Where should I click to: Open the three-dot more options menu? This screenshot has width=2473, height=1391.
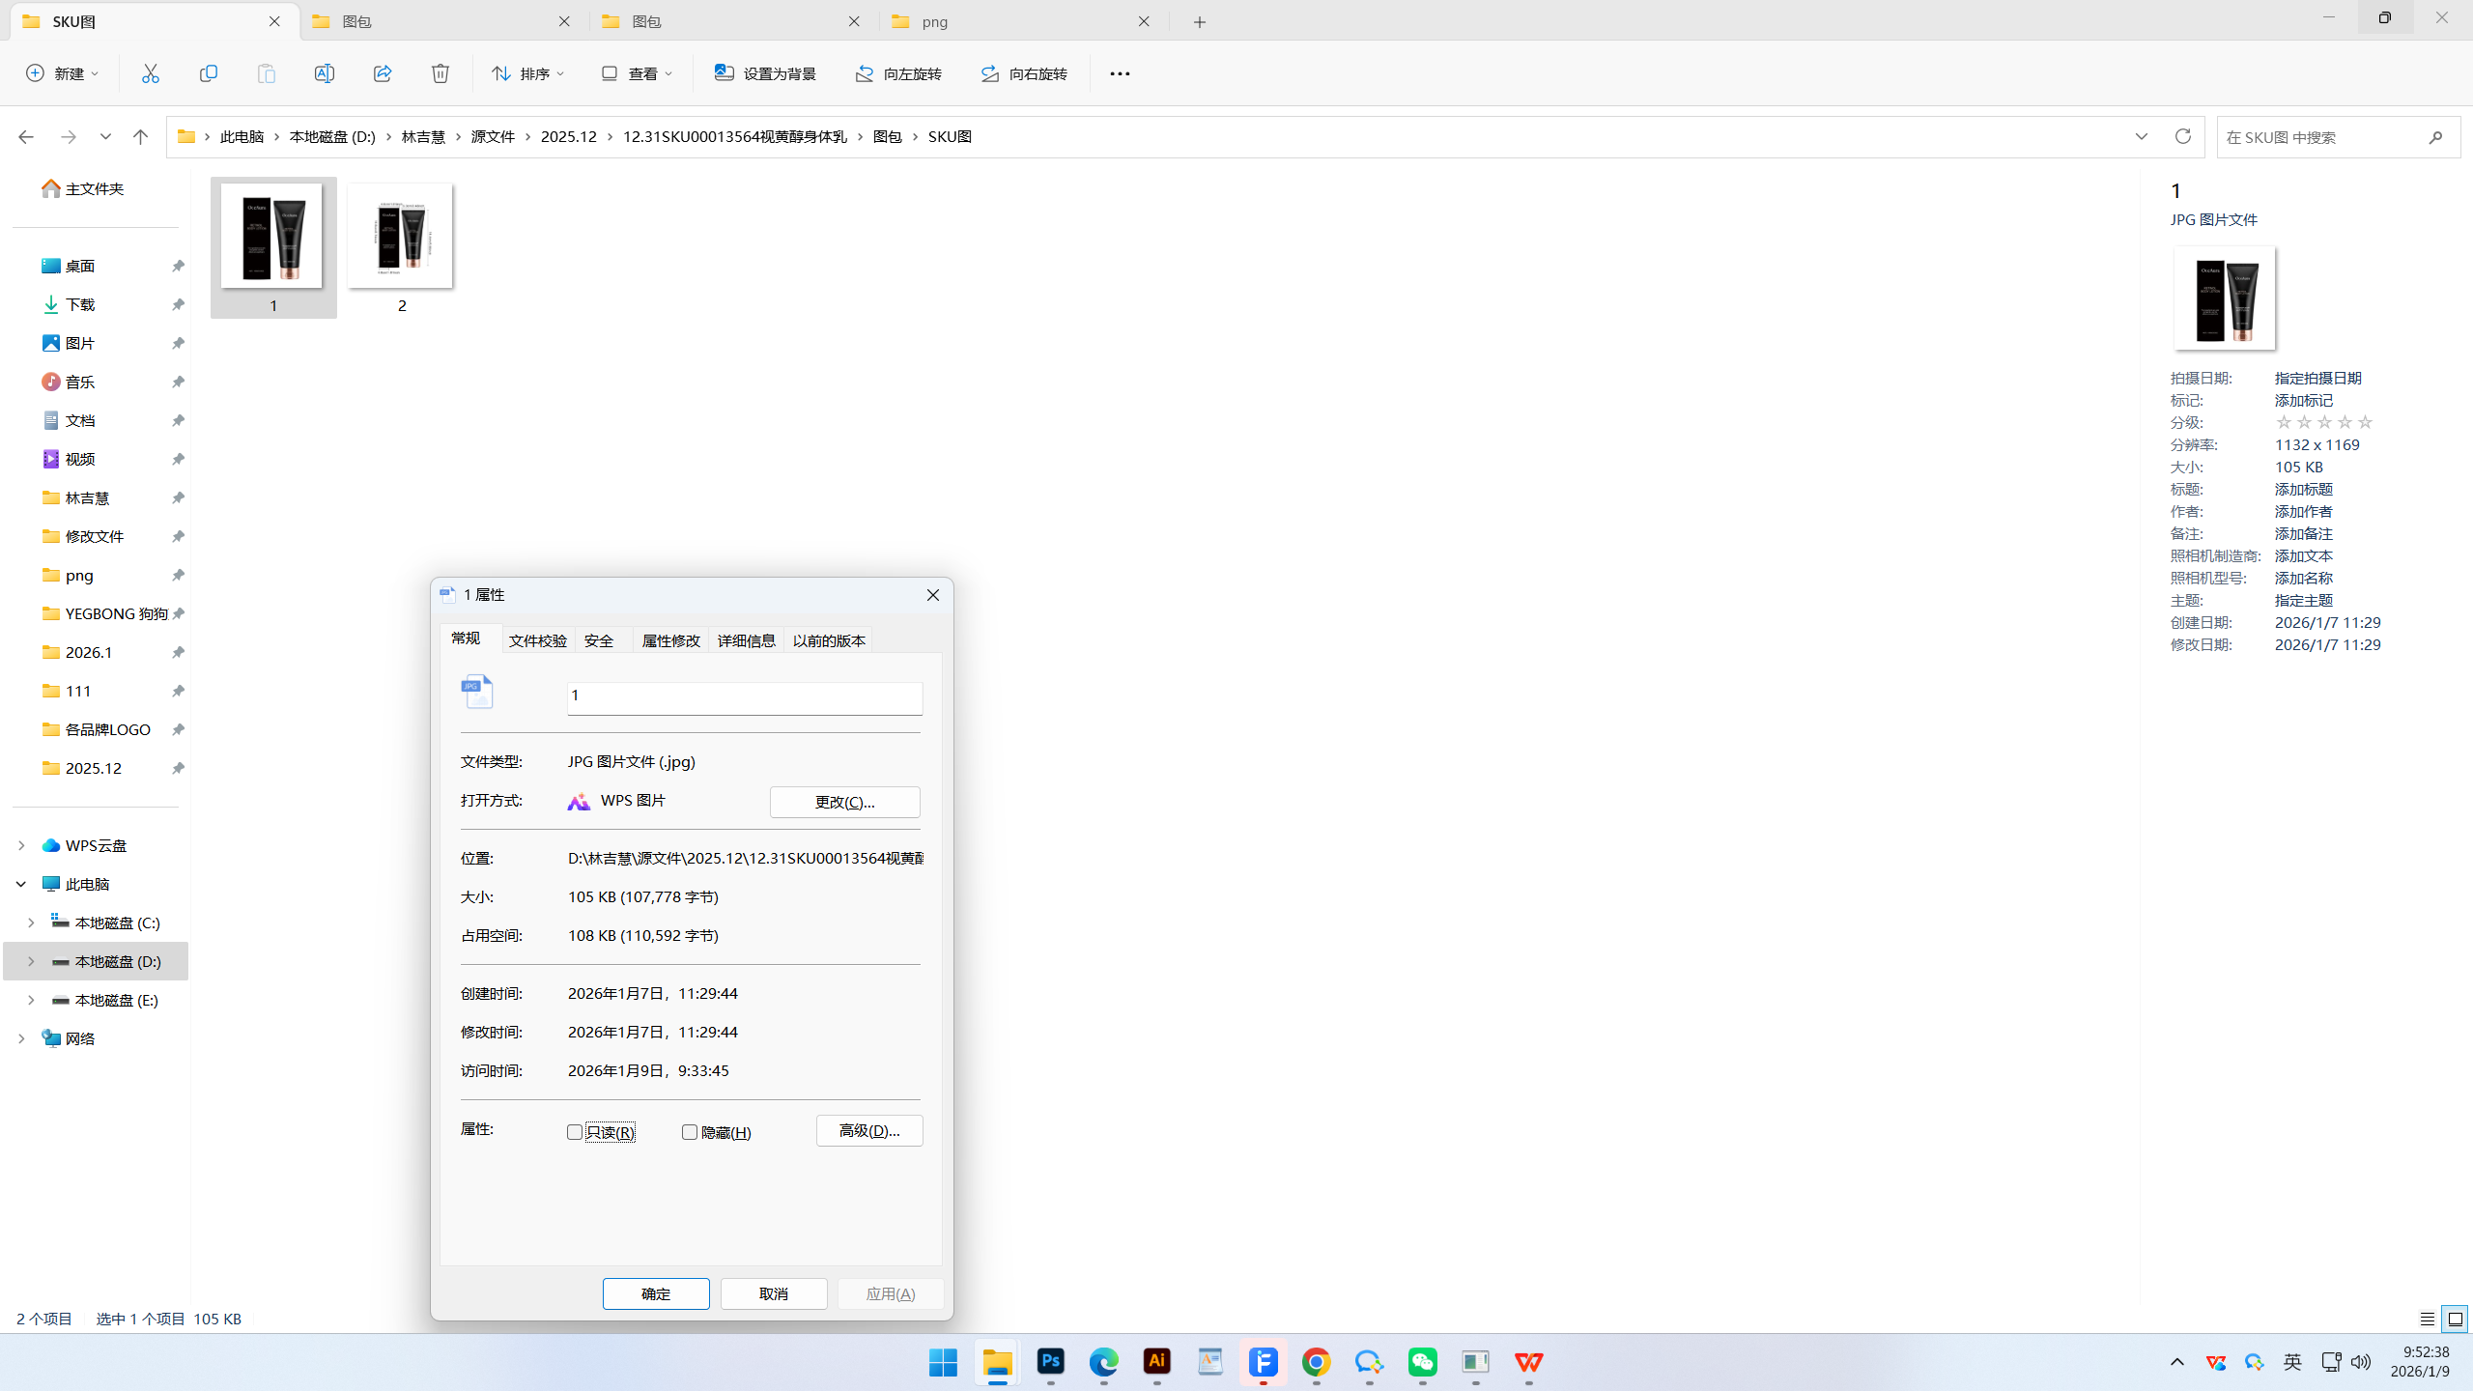point(1120,73)
